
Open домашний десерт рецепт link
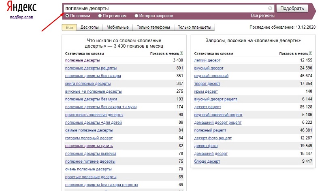218,123
